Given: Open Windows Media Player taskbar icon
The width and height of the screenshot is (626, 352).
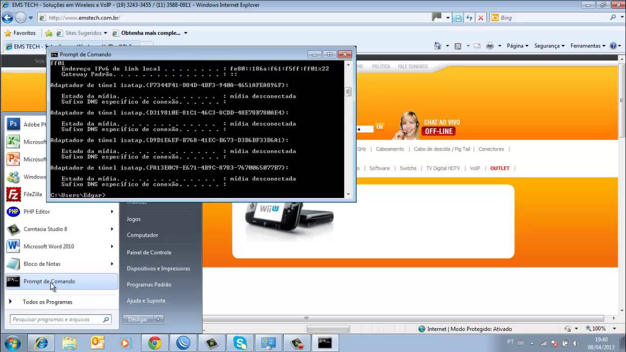Looking at the screenshot, I should pos(126,343).
